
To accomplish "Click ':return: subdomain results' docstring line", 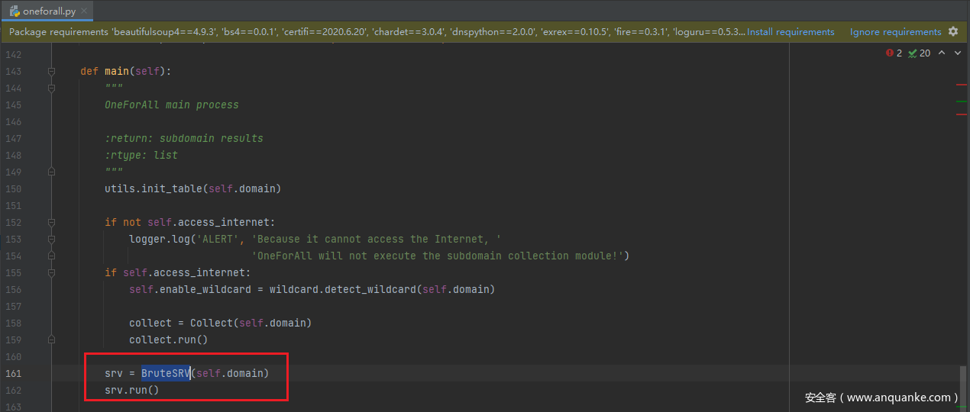I will click(184, 138).
